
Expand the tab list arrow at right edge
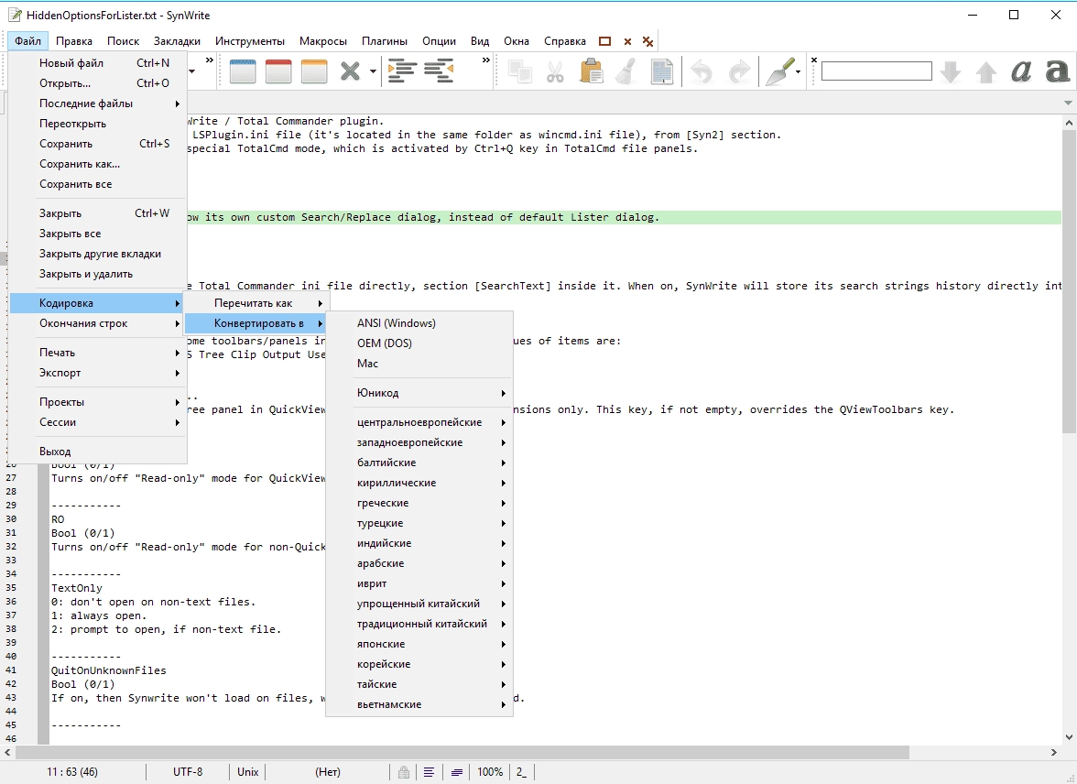1068,103
